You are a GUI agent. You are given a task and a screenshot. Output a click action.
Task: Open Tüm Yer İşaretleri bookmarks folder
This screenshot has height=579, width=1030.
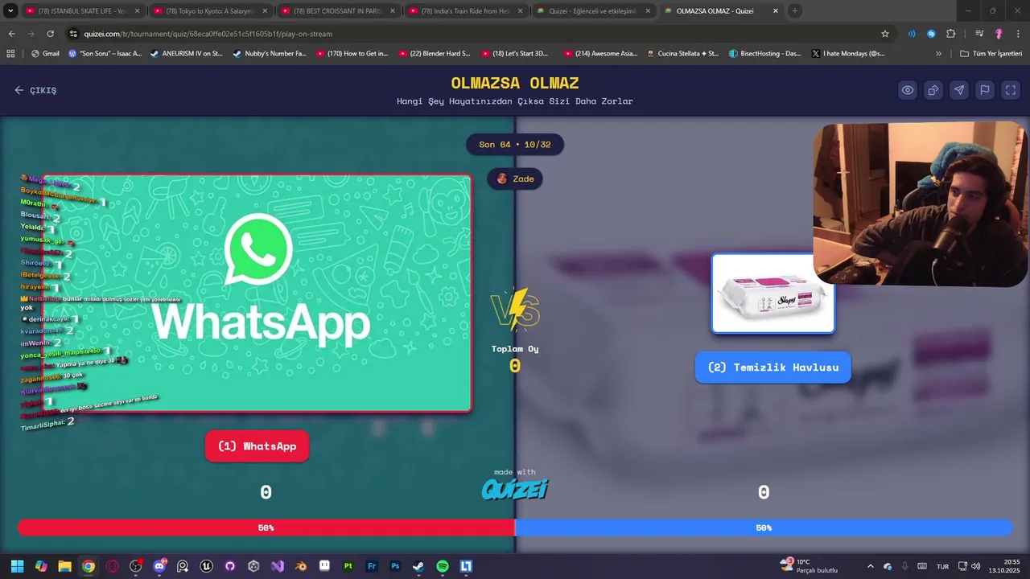pyautogui.click(x=992, y=53)
